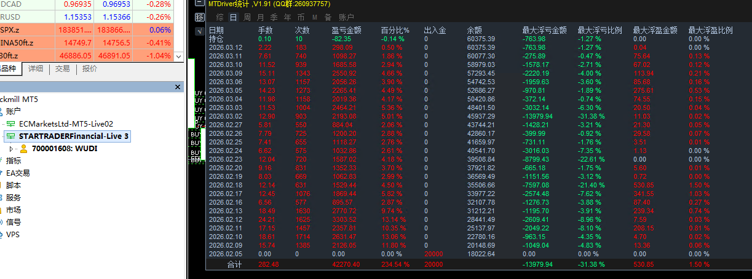Click the minimize icon beside the MTDriver title
The width and height of the screenshot is (752, 279).
coord(199,3)
